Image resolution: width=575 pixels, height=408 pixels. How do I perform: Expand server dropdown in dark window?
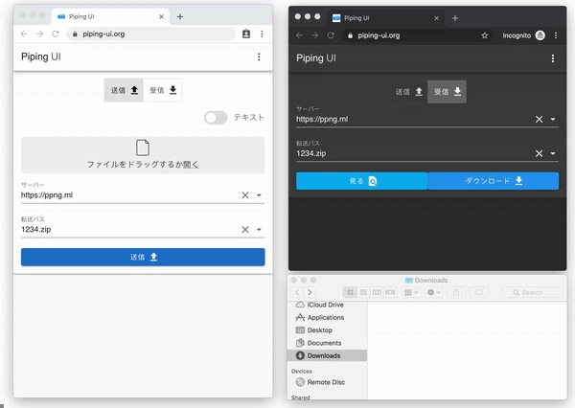[553, 119]
